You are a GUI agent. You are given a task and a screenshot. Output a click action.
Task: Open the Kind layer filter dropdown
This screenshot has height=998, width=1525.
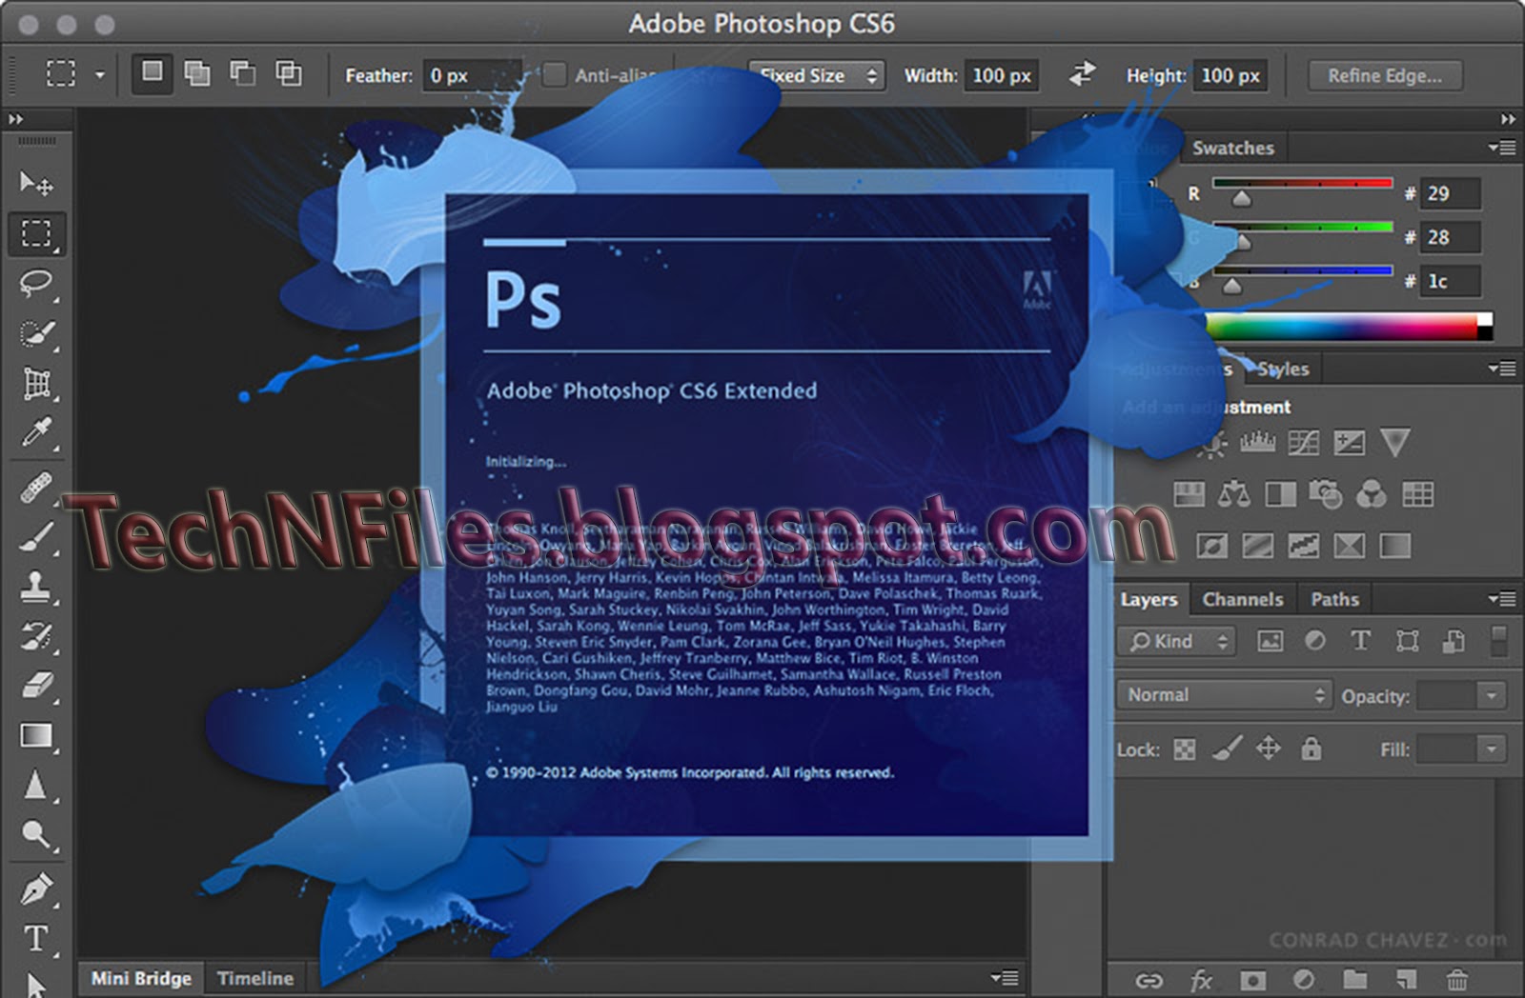pyautogui.click(x=1176, y=642)
